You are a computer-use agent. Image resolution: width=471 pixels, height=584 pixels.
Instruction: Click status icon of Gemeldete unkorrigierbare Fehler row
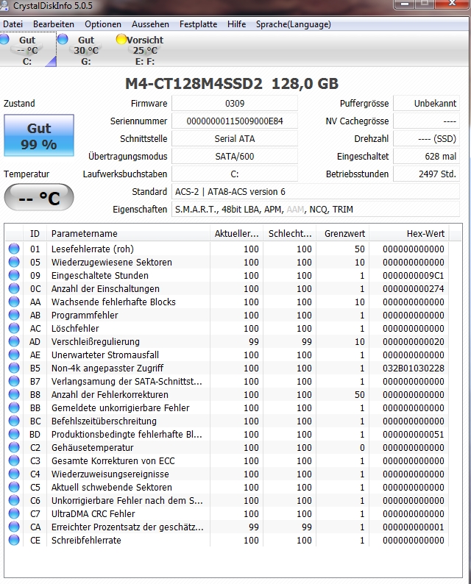pos(14,407)
